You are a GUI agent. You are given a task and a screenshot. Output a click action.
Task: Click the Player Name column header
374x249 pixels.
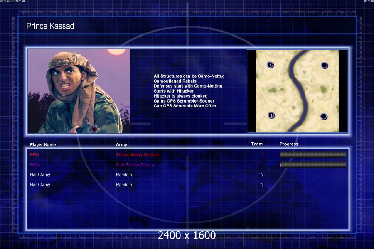pyautogui.click(x=43, y=145)
